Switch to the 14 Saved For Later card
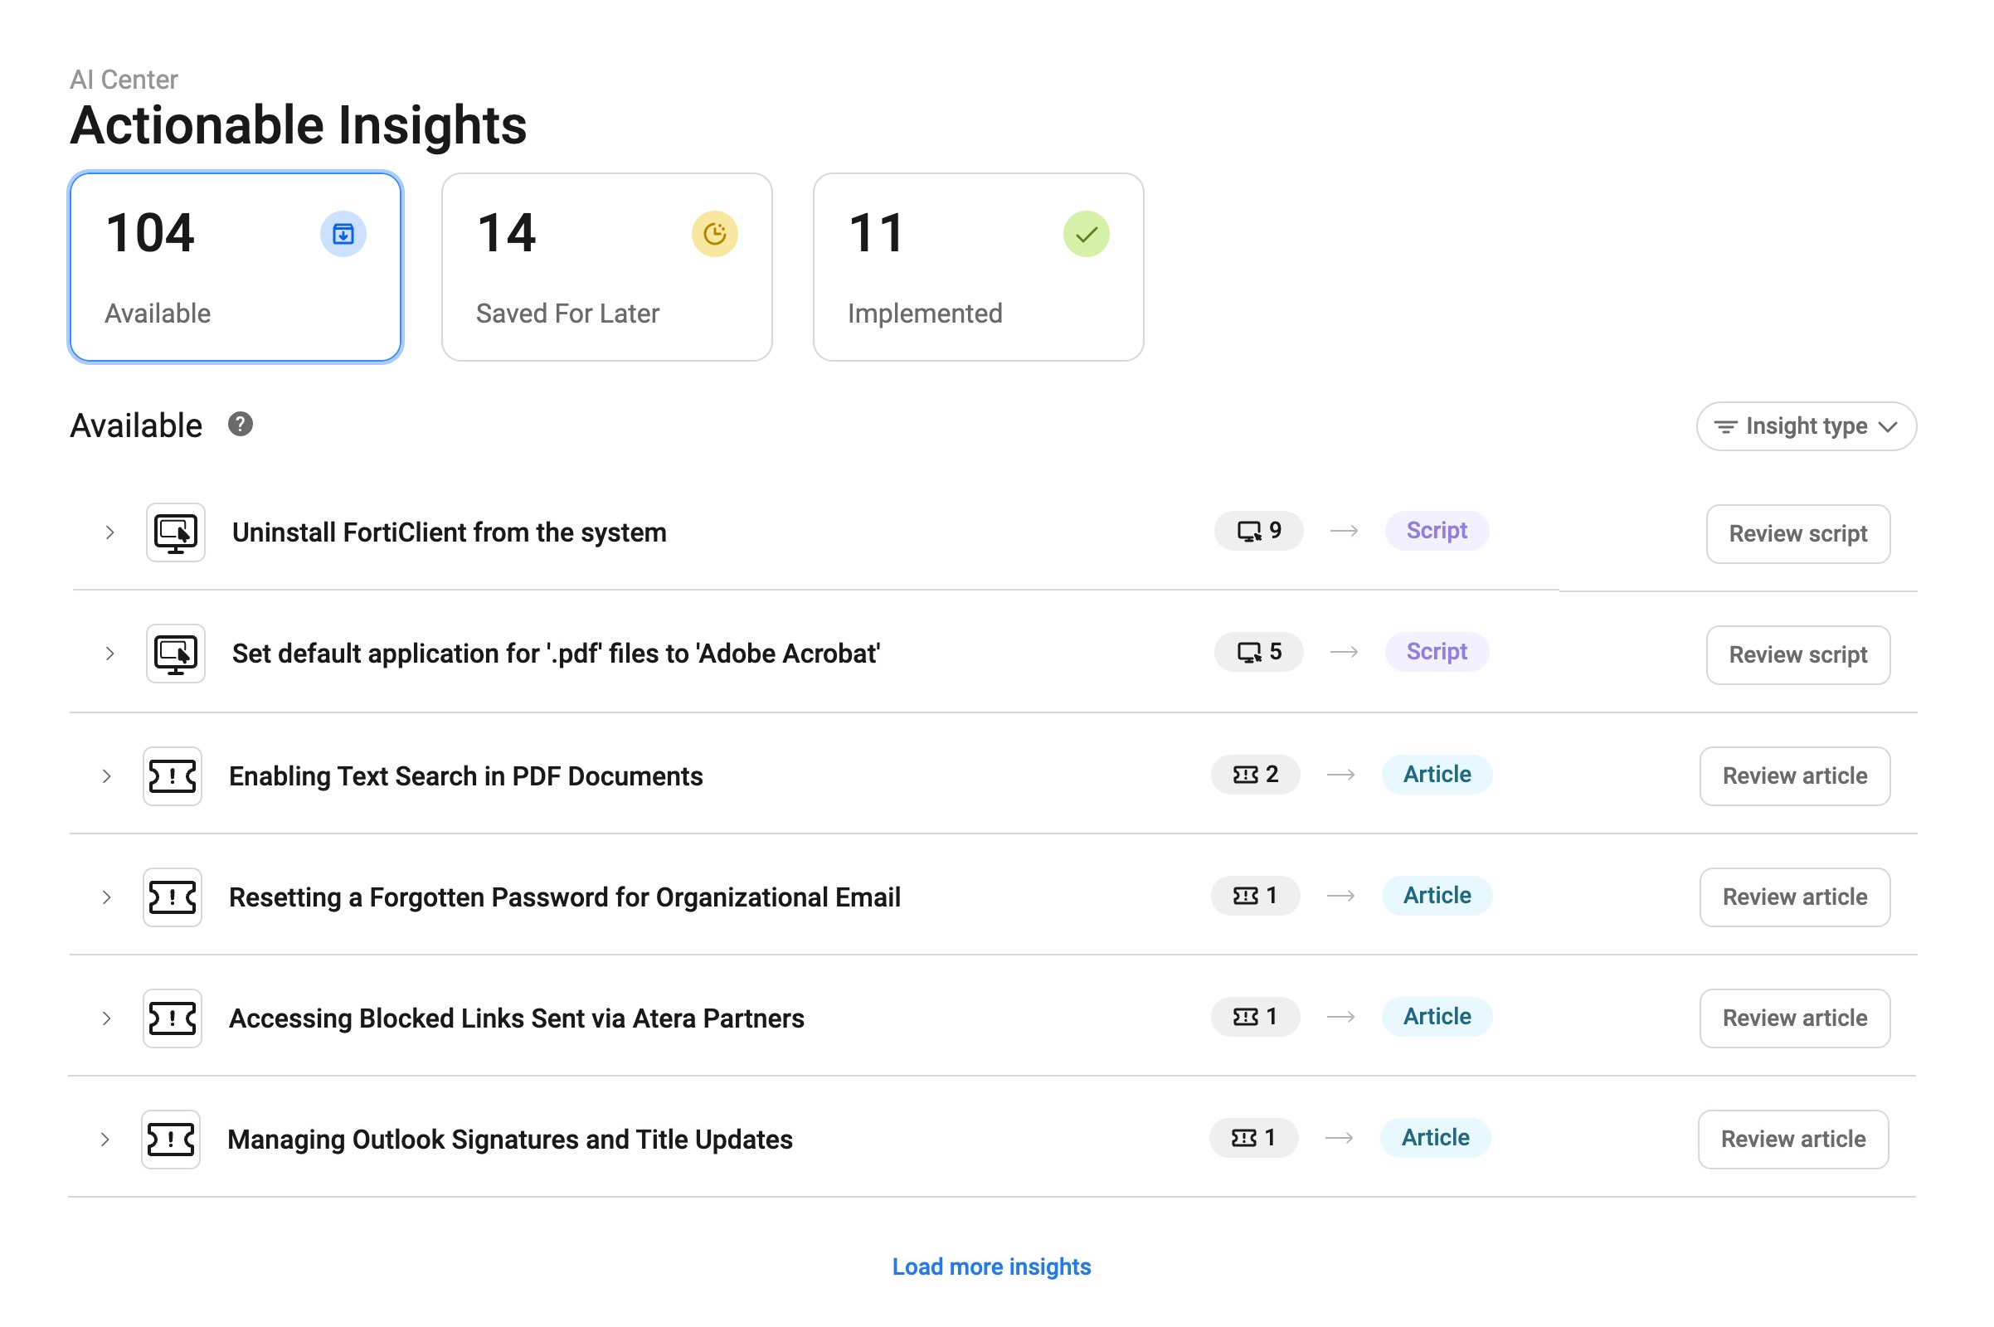This screenshot has width=1994, height=1327. coord(607,267)
